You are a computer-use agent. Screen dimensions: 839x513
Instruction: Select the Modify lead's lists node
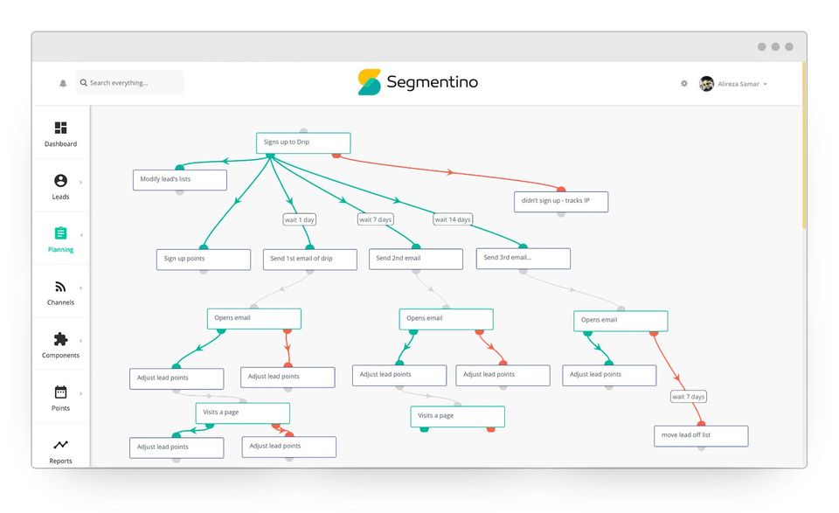[x=180, y=180]
